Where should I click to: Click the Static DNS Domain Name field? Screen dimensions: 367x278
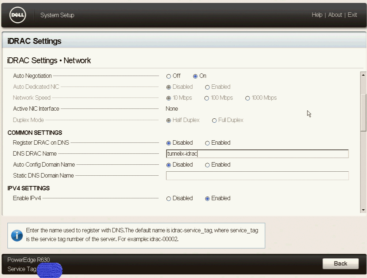(257, 176)
